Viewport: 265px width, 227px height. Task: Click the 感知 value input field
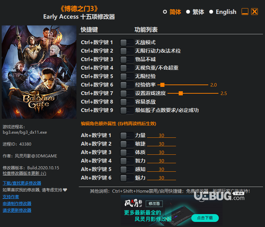click(x=161, y=169)
